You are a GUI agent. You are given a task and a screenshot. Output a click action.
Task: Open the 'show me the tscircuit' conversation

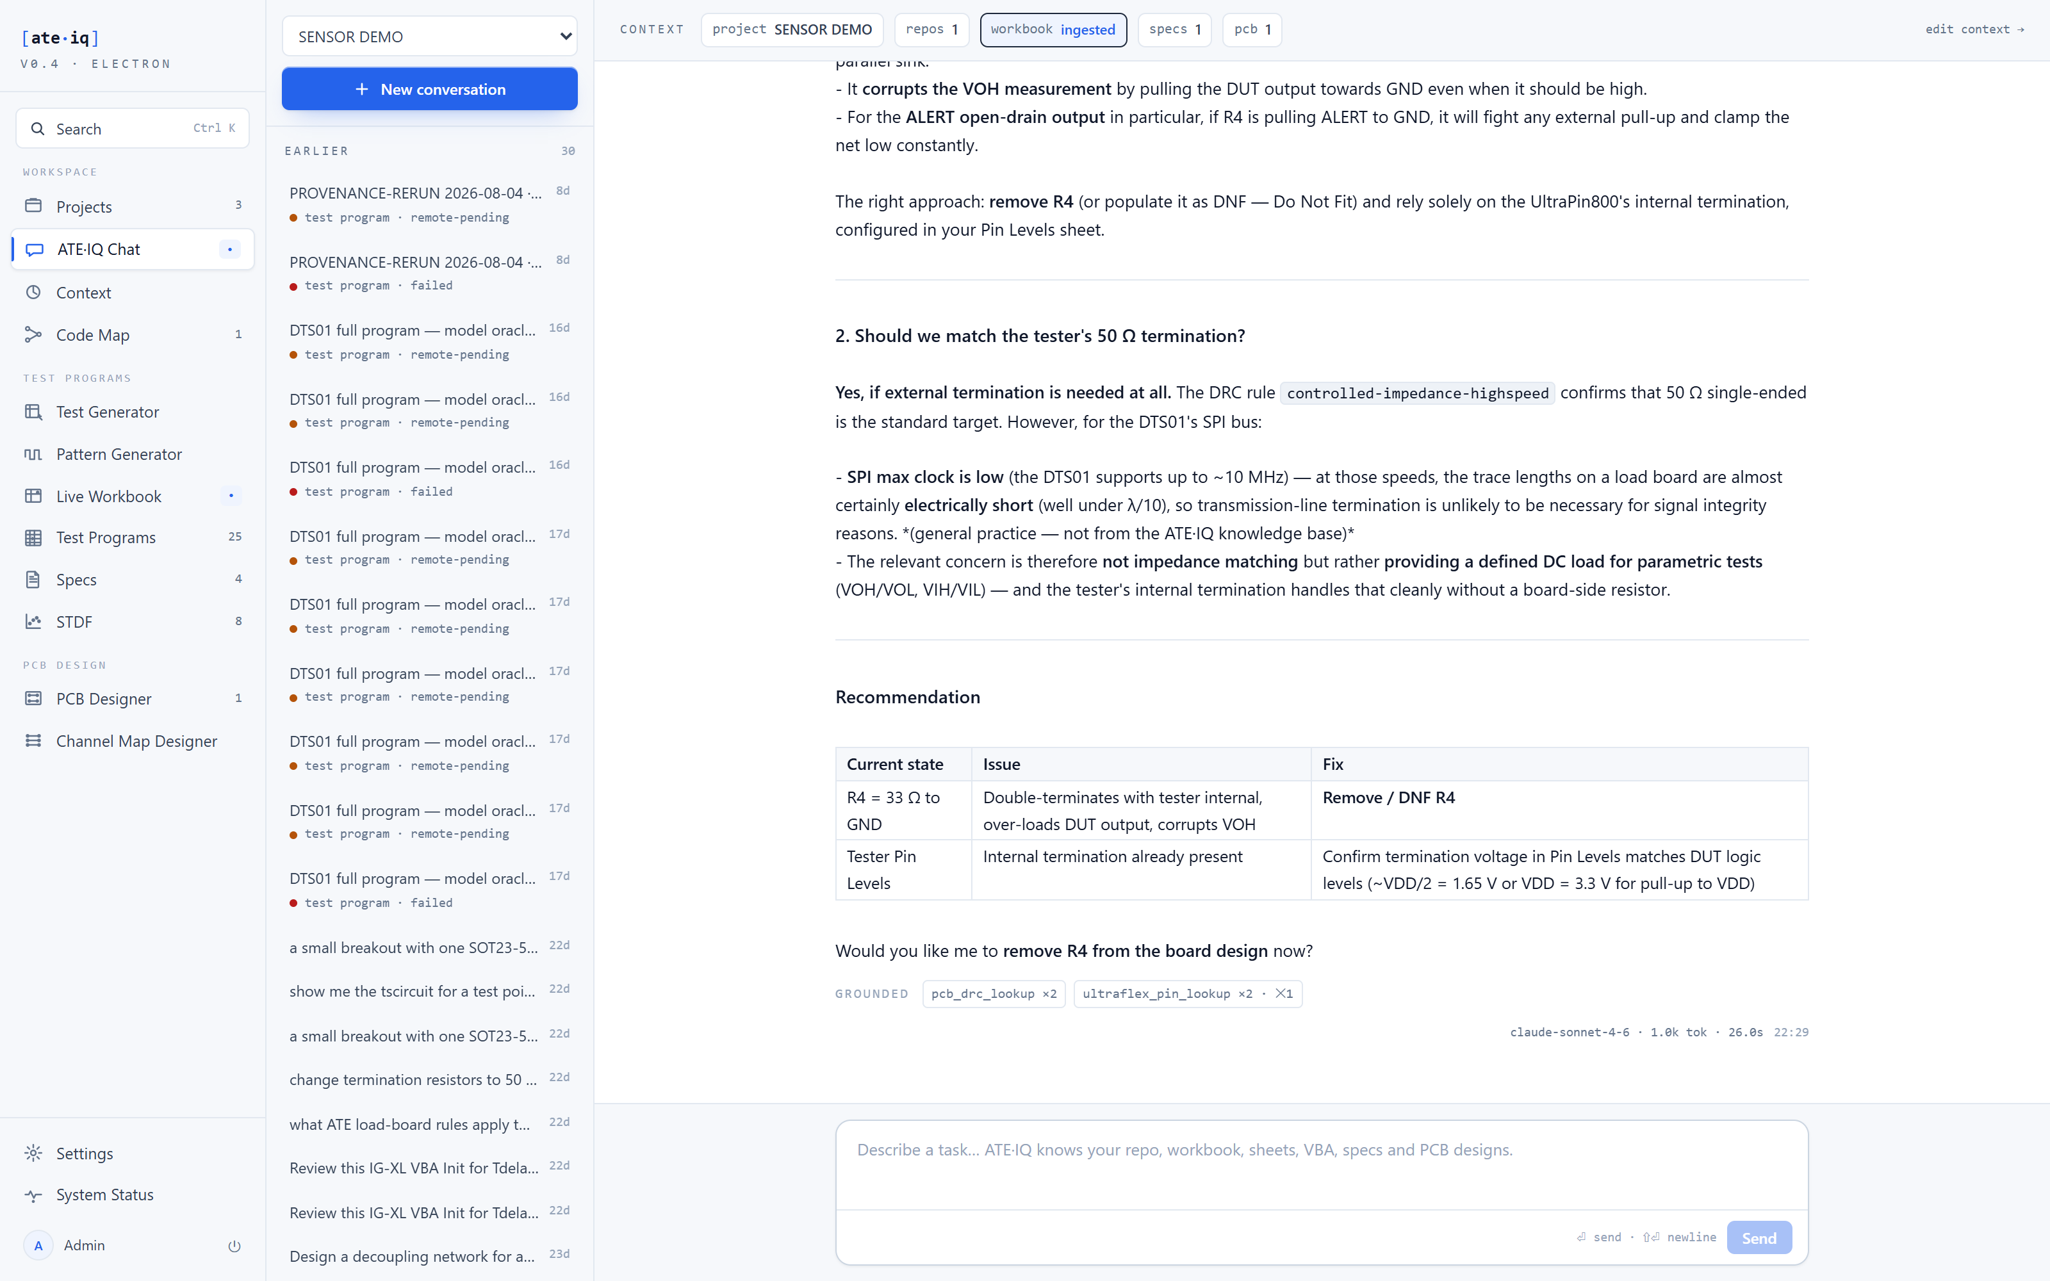(429, 991)
